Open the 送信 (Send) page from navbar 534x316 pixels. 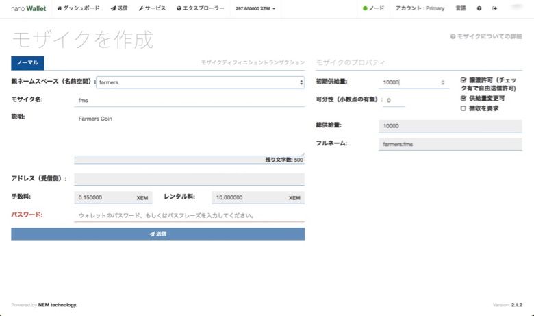click(x=119, y=8)
